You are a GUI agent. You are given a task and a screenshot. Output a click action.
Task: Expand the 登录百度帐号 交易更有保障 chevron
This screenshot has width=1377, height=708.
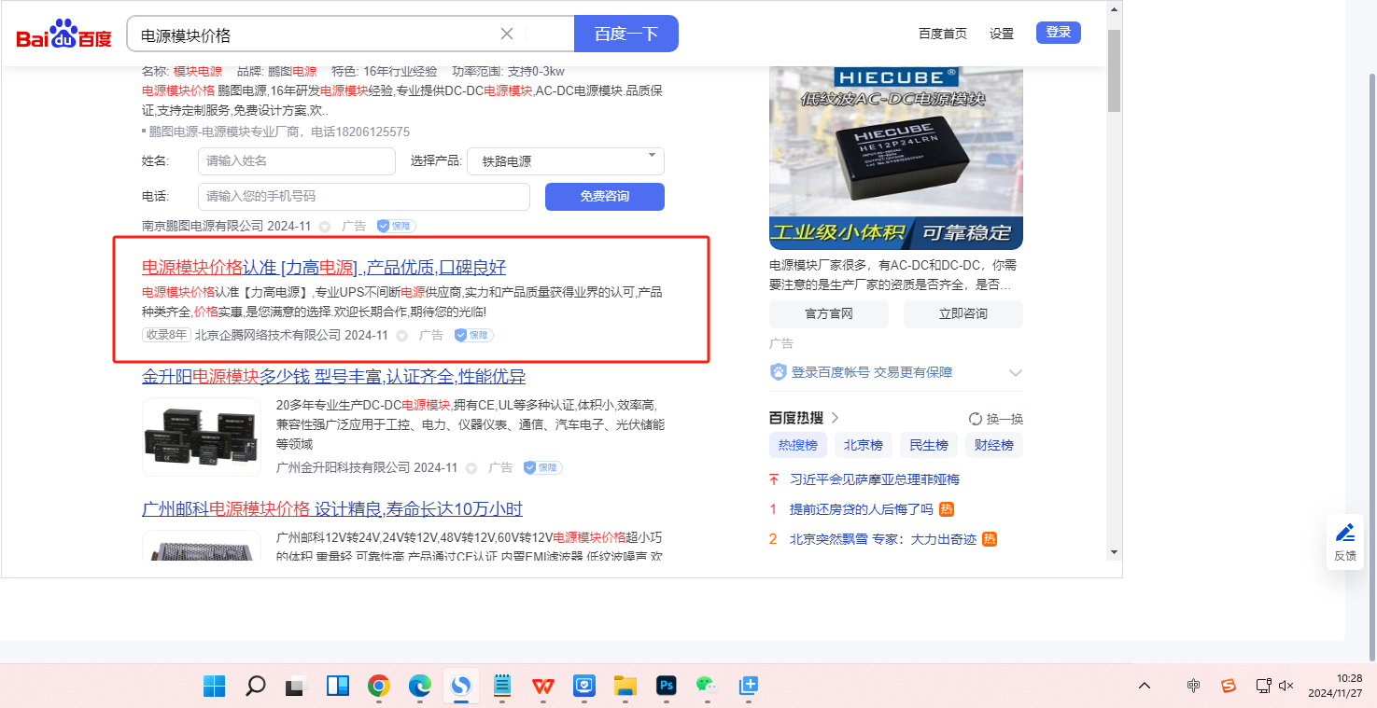[1016, 373]
